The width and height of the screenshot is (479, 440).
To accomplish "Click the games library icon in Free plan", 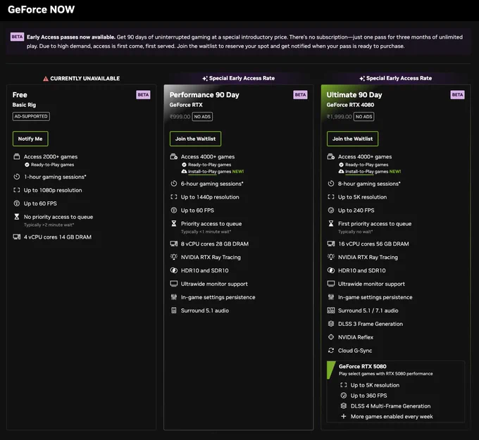I will tap(17, 157).
